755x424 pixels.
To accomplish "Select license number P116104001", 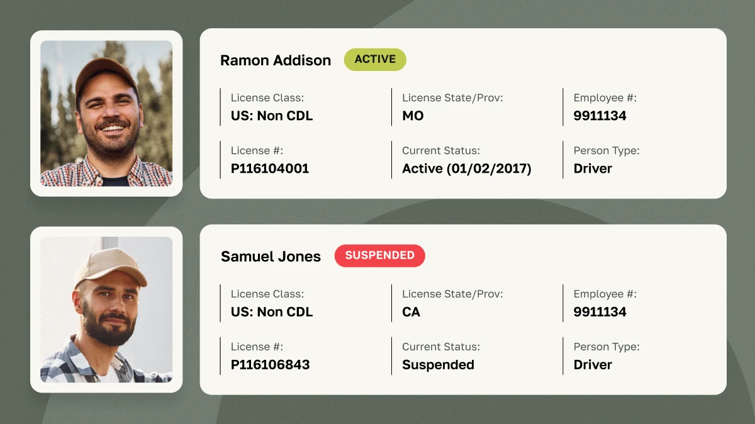I will 270,168.
